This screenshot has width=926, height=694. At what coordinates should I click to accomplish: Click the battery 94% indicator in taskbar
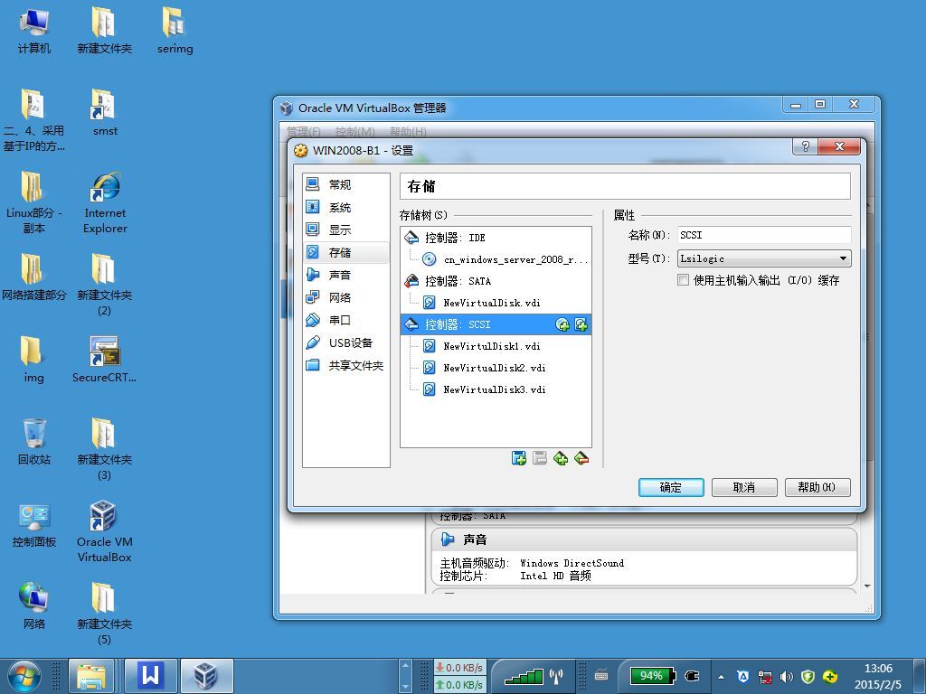coord(652,676)
